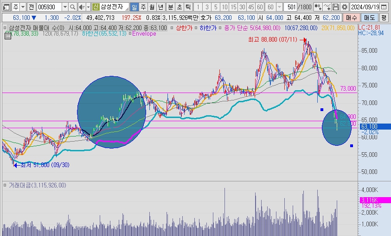Choose interval 3 button

[207, 7]
